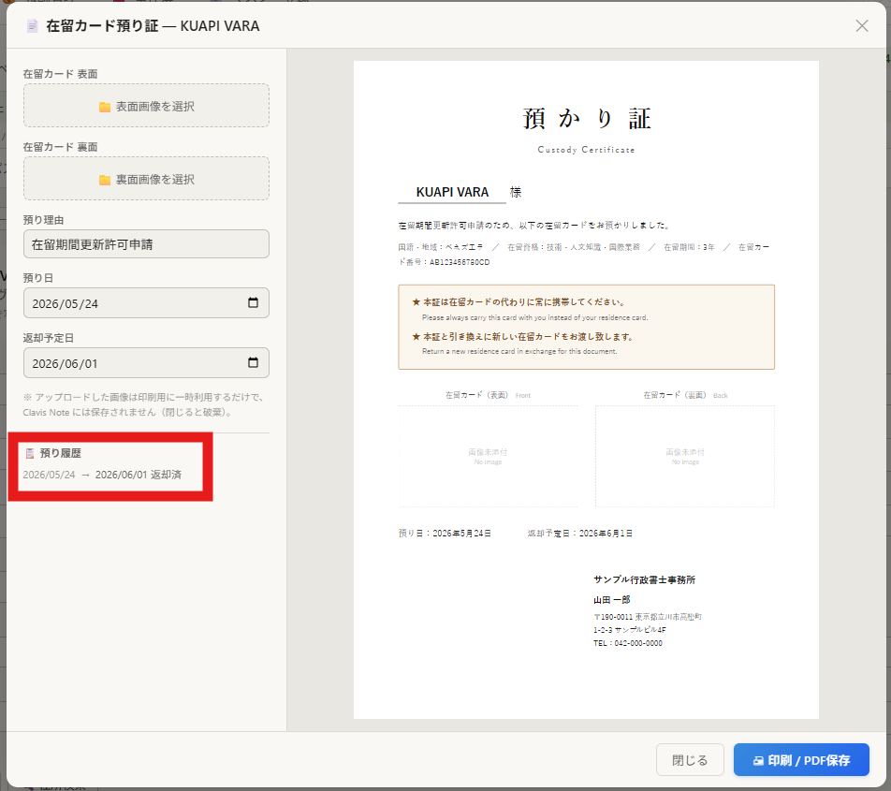Click 在留カード 表面 label
The image size is (891, 791).
point(60,74)
